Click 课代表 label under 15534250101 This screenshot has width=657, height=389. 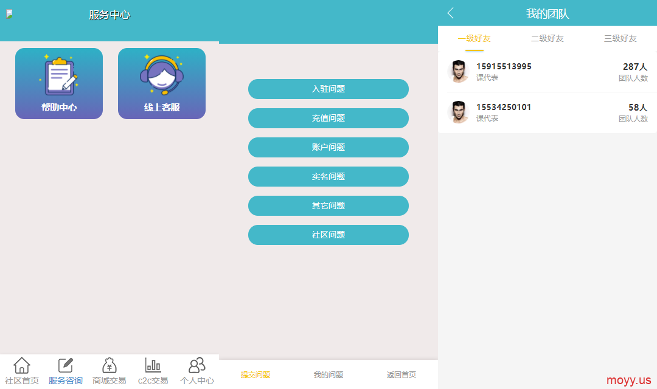[x=487, y=119]
